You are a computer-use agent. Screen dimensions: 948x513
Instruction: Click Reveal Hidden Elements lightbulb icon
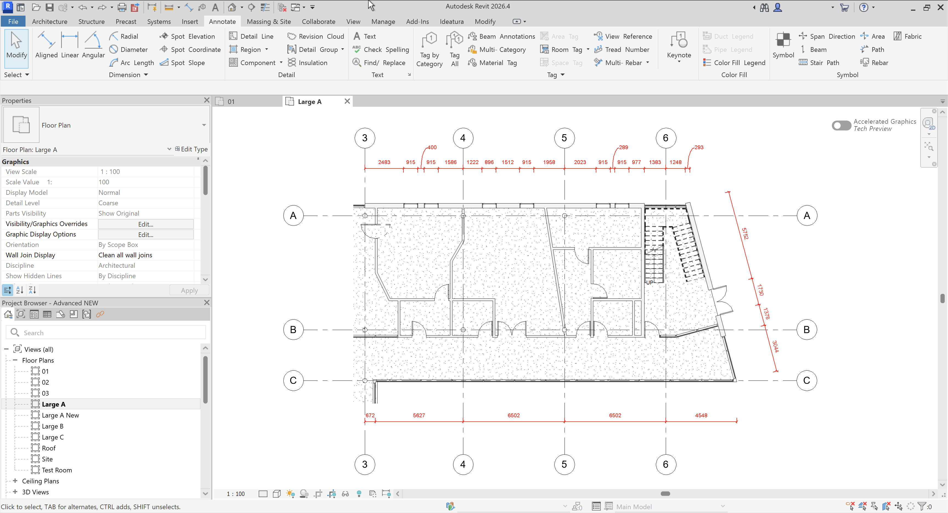click(359, 494)
